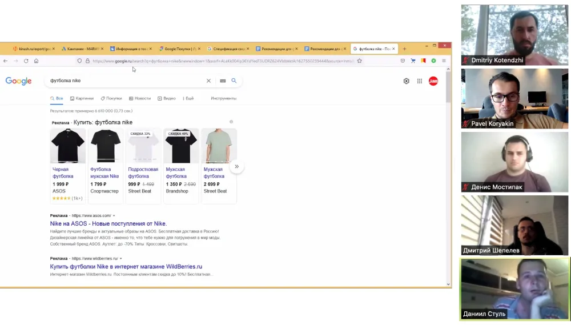Viewport: 571px width, 325px height.
Task: Open the Pocket save icon in toolbar
Action: (403, 61)
